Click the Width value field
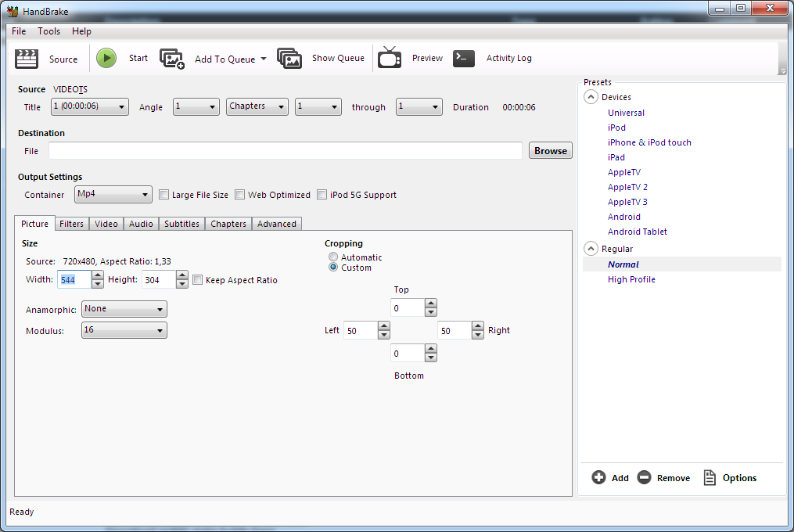 click(74, 279)
